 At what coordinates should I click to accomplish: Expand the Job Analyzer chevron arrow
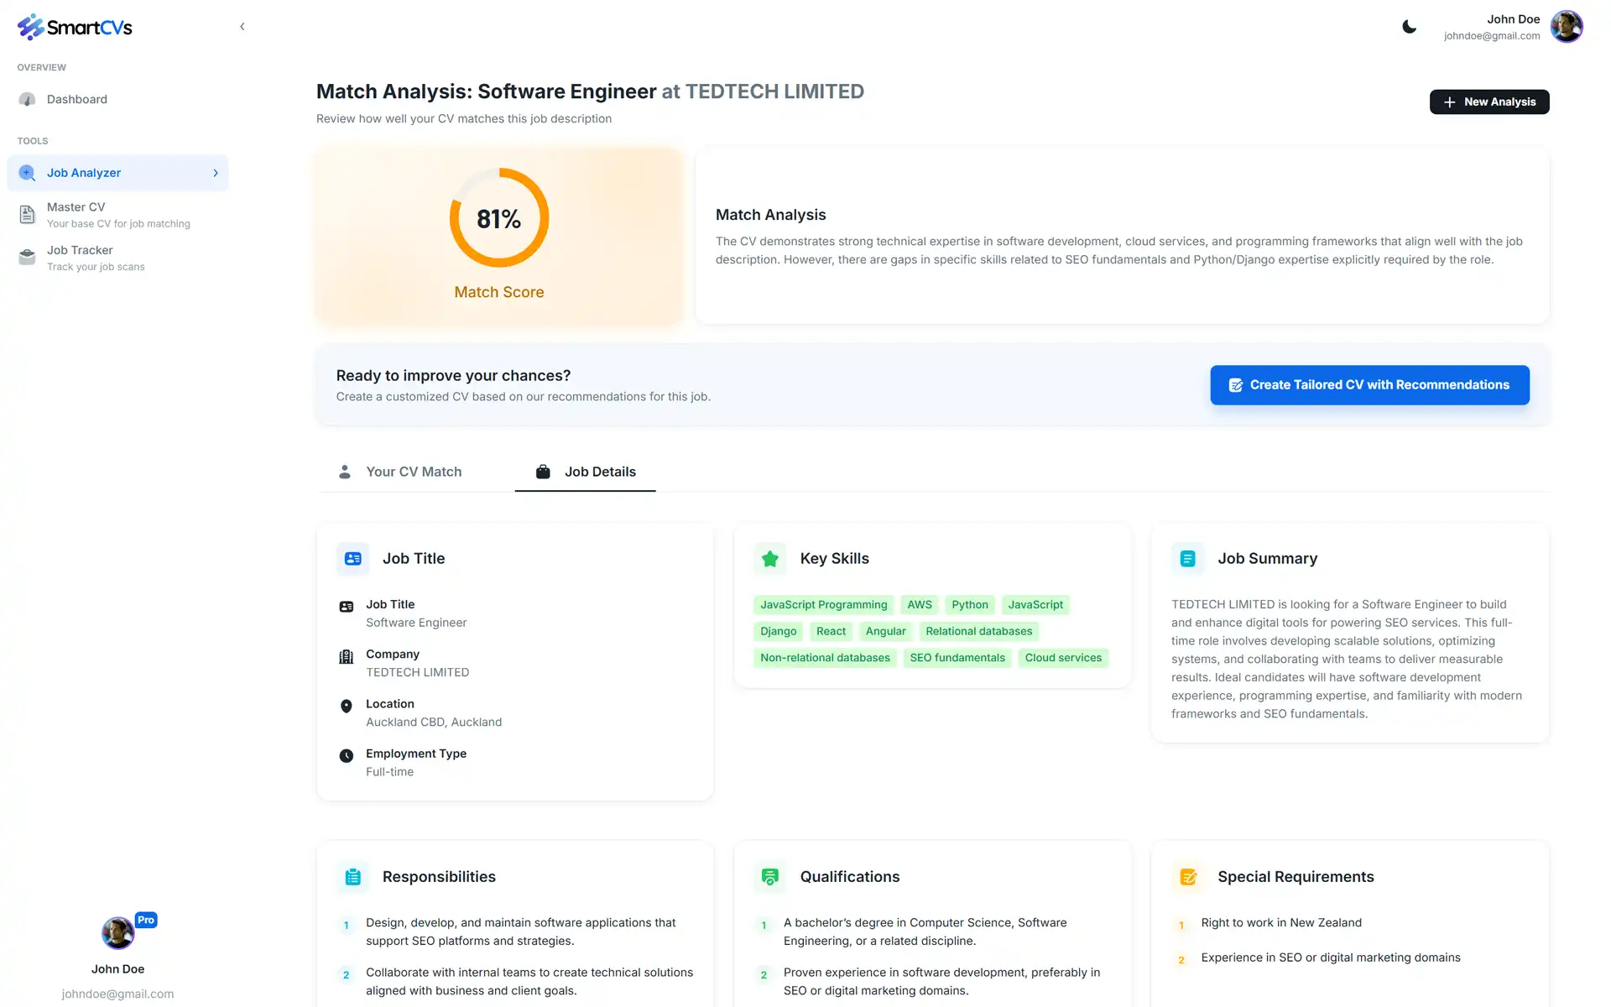tap(216, 173)
